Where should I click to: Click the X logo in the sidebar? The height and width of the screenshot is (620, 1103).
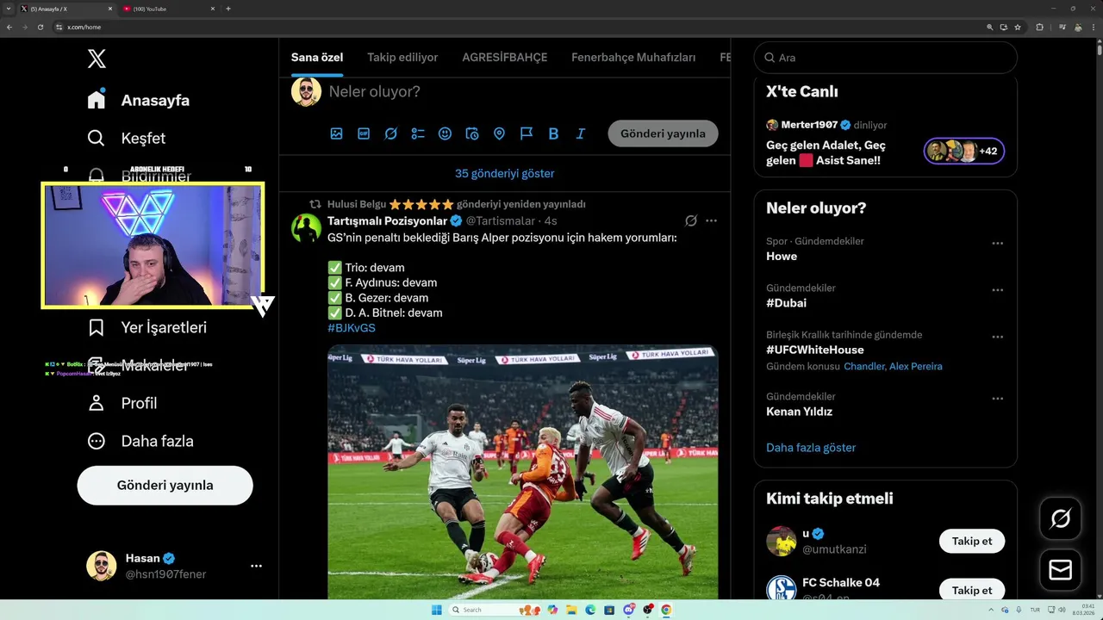coord(97,59)
